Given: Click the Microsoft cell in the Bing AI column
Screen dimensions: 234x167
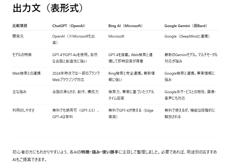Looking at the screenshot, I should point(116,36).
